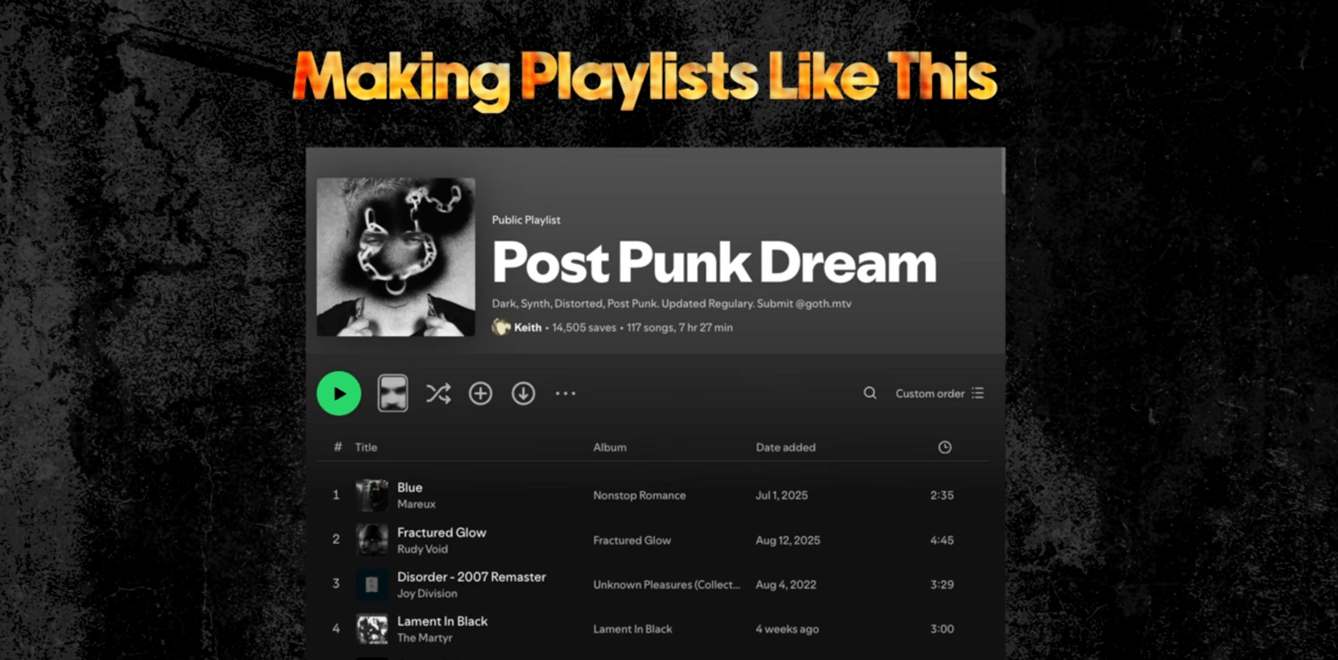
Task: Open Keith's profile link
Action: tap(528, 328)
